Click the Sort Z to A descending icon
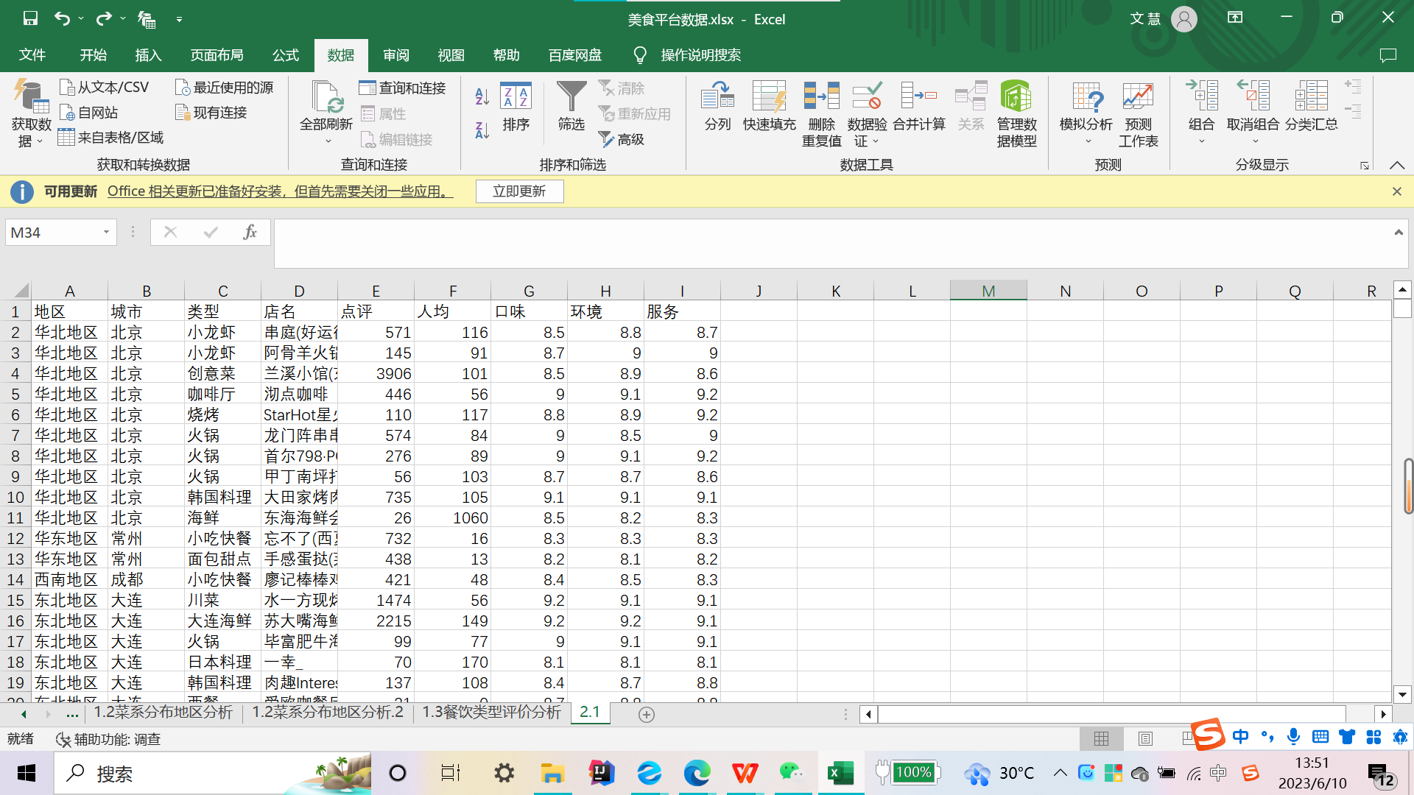Viewport: 1414px width, 795px height. pos(482,130)
